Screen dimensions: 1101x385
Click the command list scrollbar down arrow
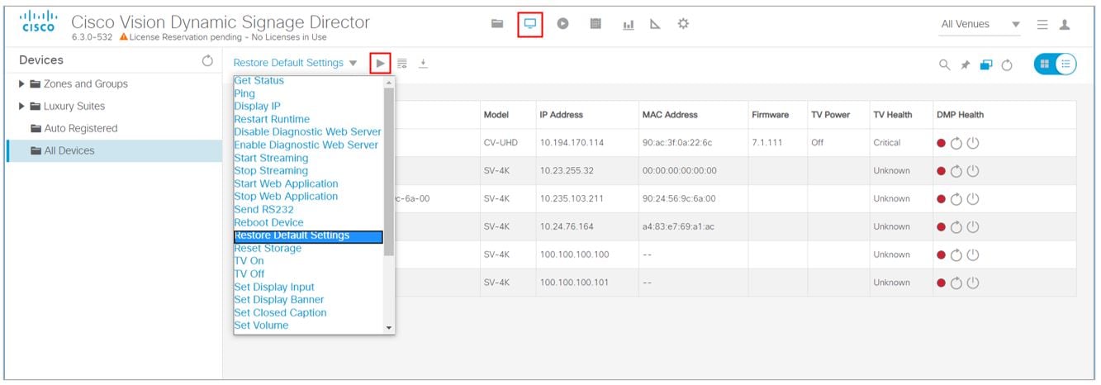[x=389, y=328]
